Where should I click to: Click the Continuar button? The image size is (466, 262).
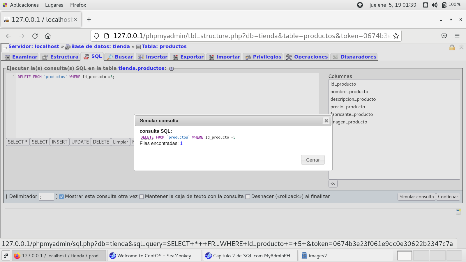click(448, 197)
